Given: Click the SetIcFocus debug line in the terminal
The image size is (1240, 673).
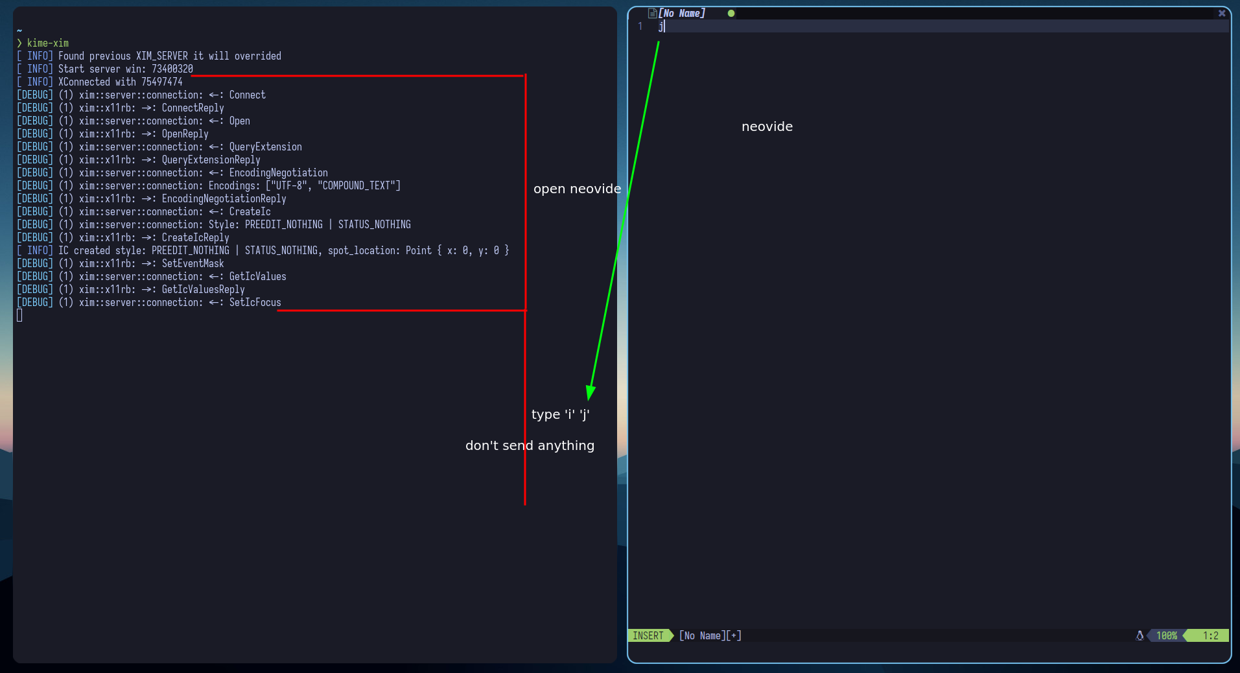Looking at the screenshot, I should tap(148, 302).
